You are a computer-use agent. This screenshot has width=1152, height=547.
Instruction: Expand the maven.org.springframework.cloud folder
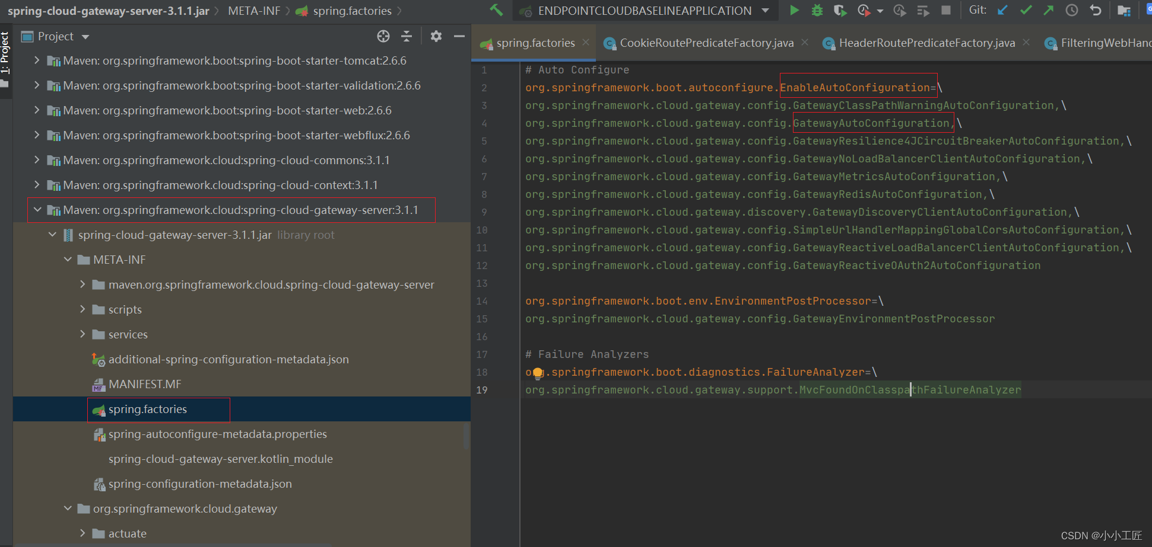[82, 284]
